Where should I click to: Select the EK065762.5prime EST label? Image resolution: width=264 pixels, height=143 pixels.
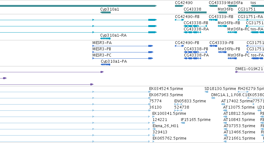click(169, 138)
